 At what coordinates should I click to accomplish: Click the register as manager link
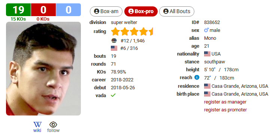coord(225,102)
